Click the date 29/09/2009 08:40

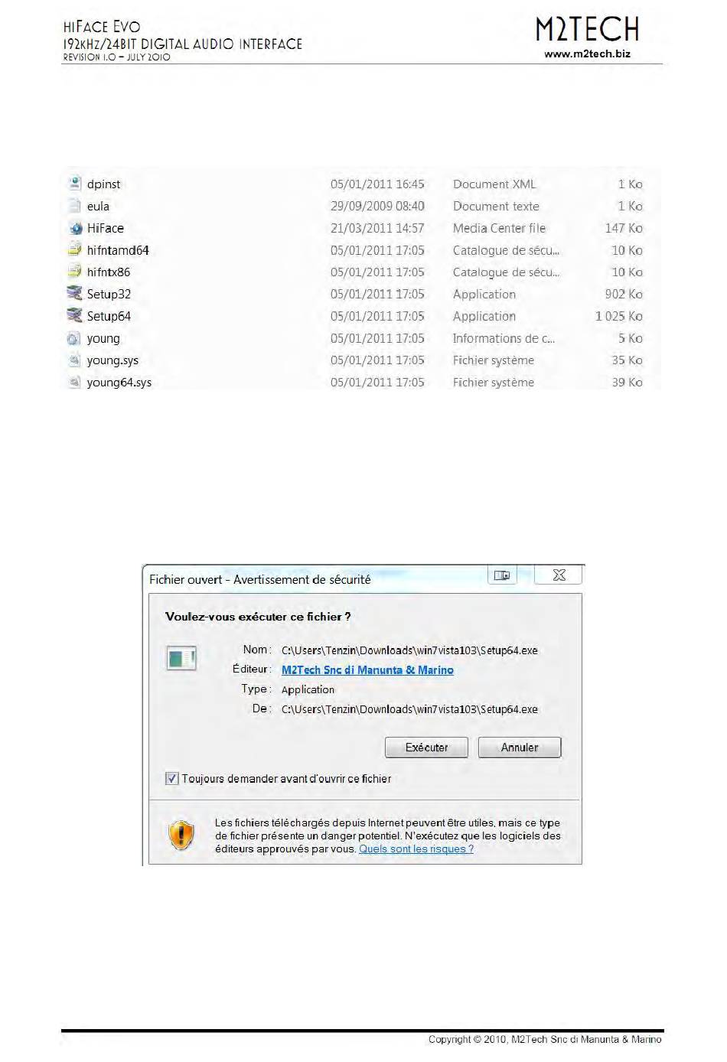coord(377,207)
